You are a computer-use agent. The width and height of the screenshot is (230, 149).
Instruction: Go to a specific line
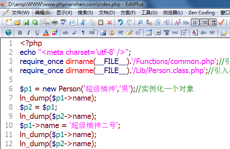[167, 22]
